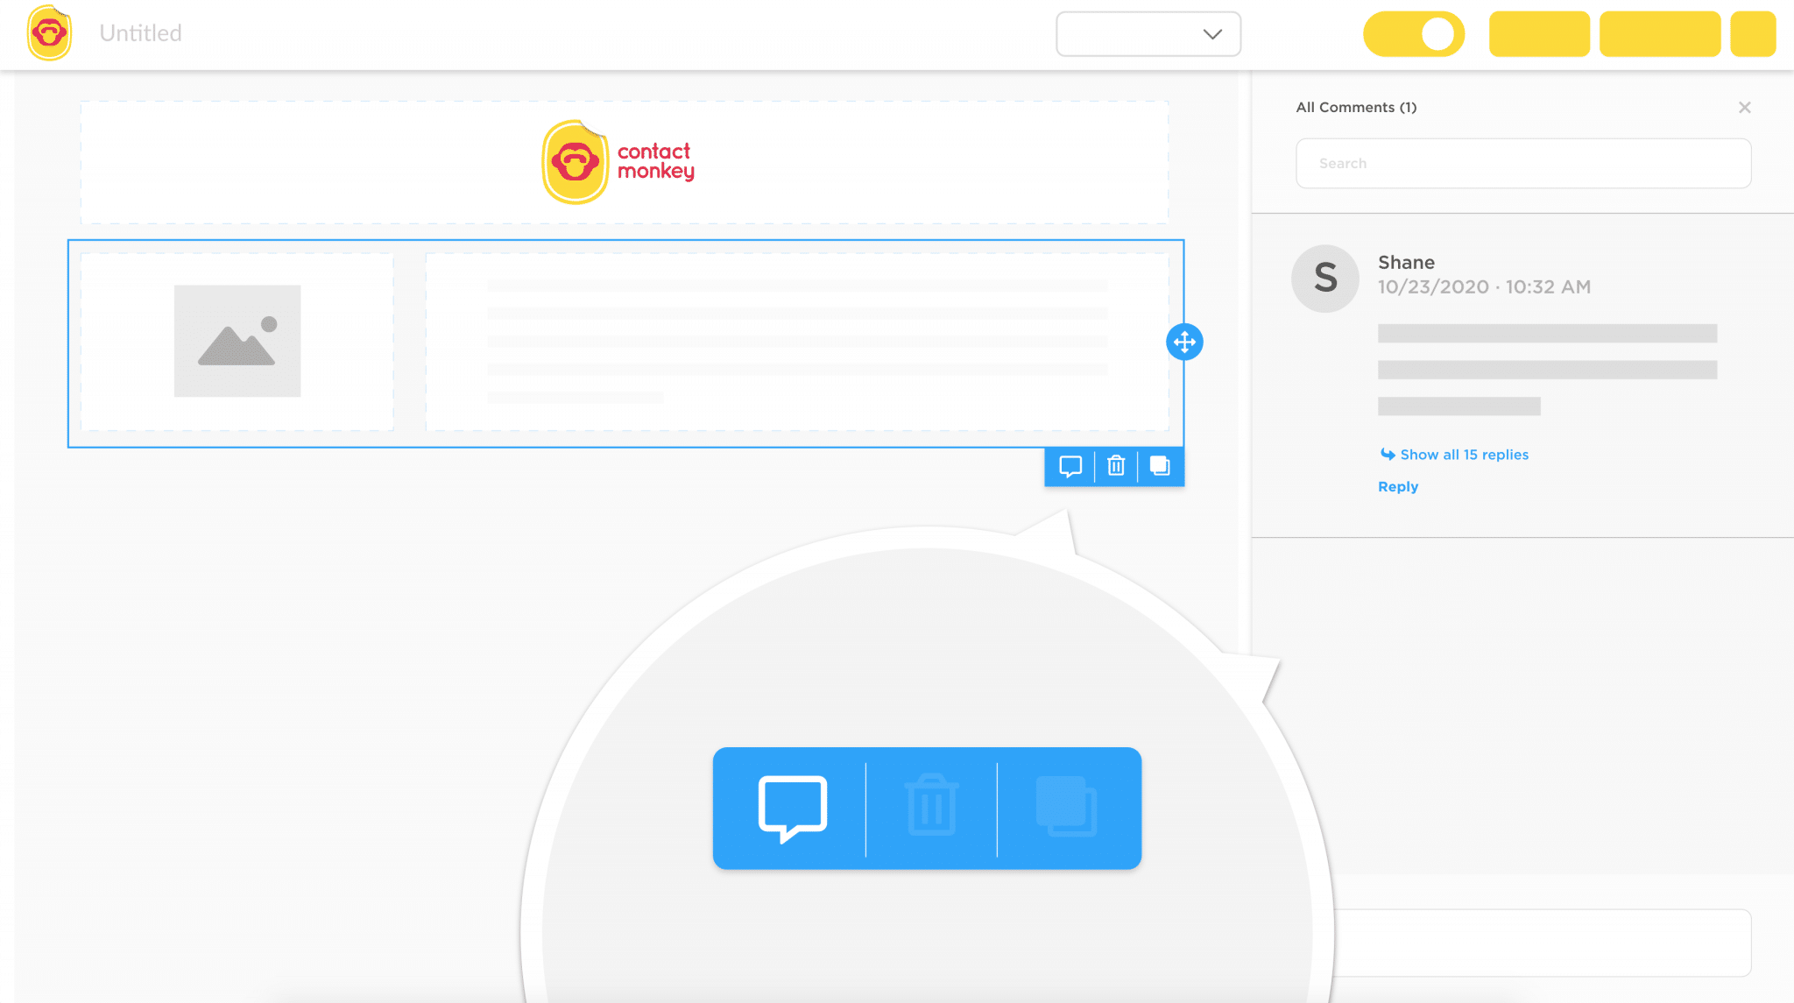The height and width of the screenshot is (1003, 1794).
Task: Open the dropdown selector in top bar
Action: tap(1148, 33)
